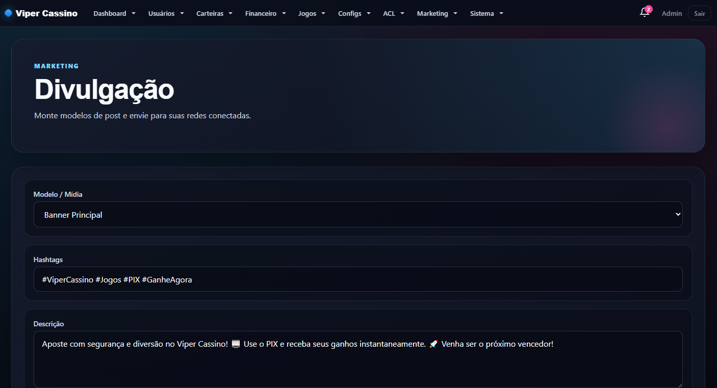Viewport: 717px width, 388px height.
Task: Expand the Sistema dropdown menu
Action: pos(487,13)
